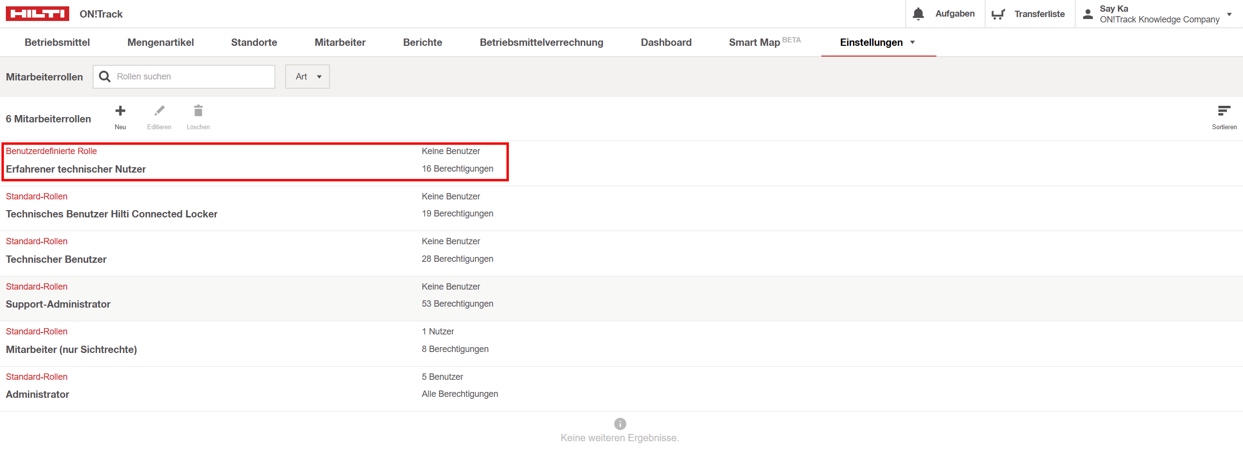Viewport: 1243px width, 469px height.
Task: Click 5 Benutzer text
Action: (443, 377)
